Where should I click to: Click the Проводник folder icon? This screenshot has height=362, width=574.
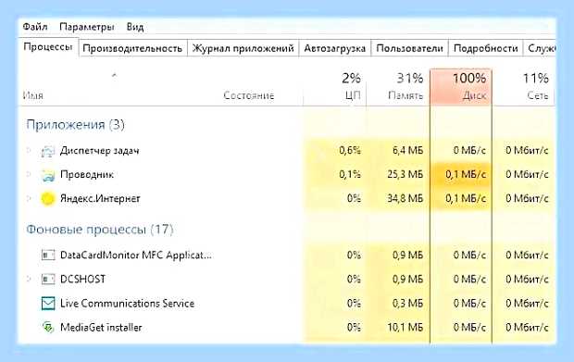pyautogui.click(x=48, y=175)
